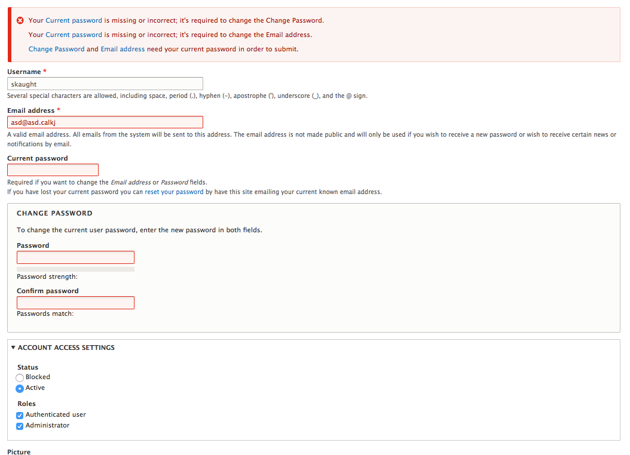
Task: Select the Blocked status radio button
Action: point(19,377)
